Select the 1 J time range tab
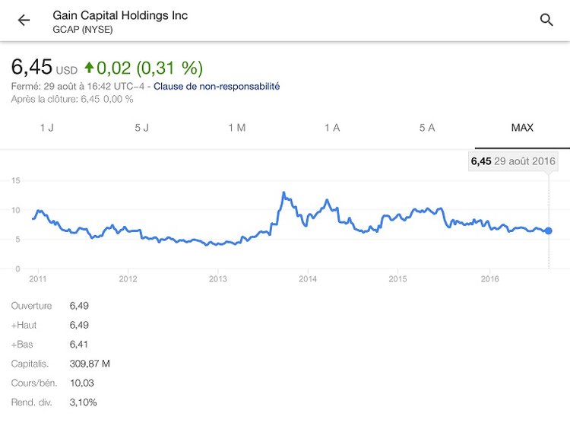Screen dimensions: 570x426 47,128
